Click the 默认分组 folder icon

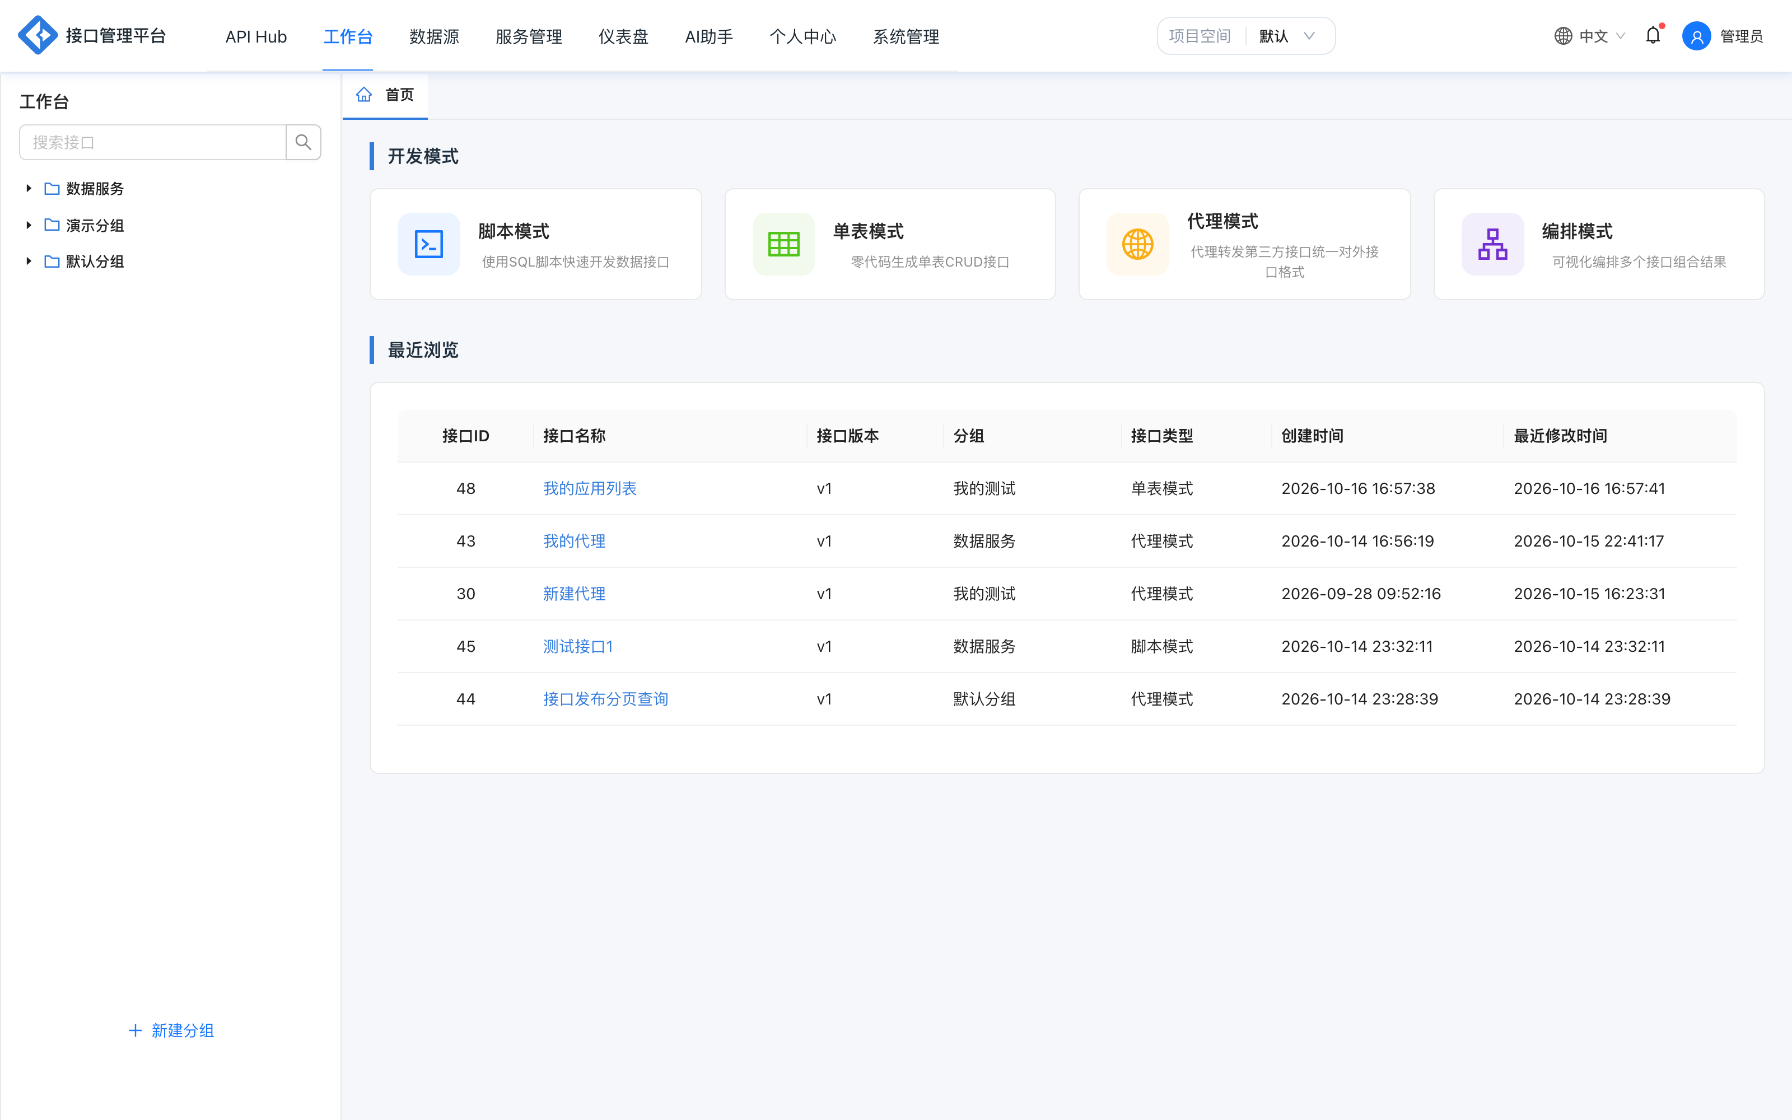52,262
